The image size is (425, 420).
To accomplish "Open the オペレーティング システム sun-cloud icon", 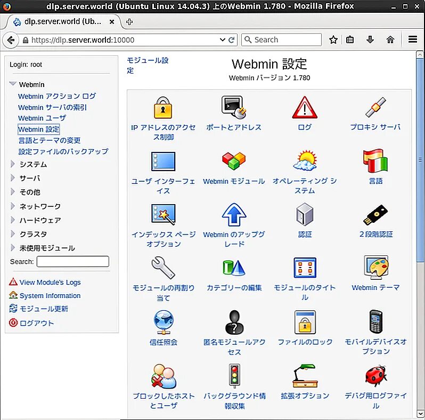I will [305, 160].
